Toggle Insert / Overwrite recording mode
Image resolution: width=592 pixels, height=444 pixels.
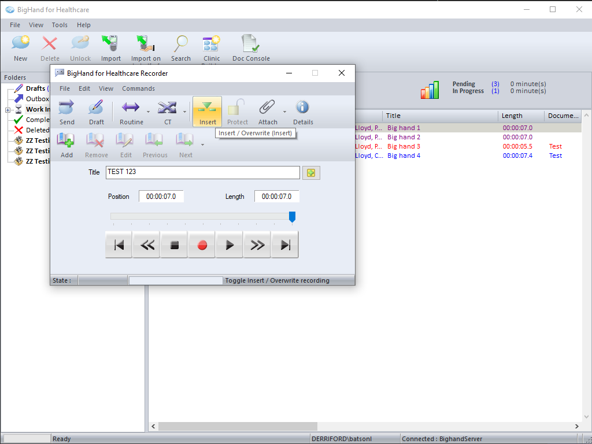208,112
